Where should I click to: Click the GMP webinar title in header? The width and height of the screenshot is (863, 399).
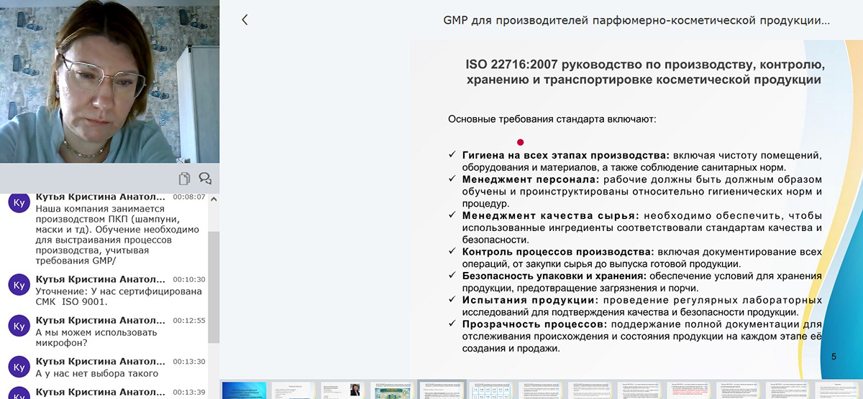[636, 21]
